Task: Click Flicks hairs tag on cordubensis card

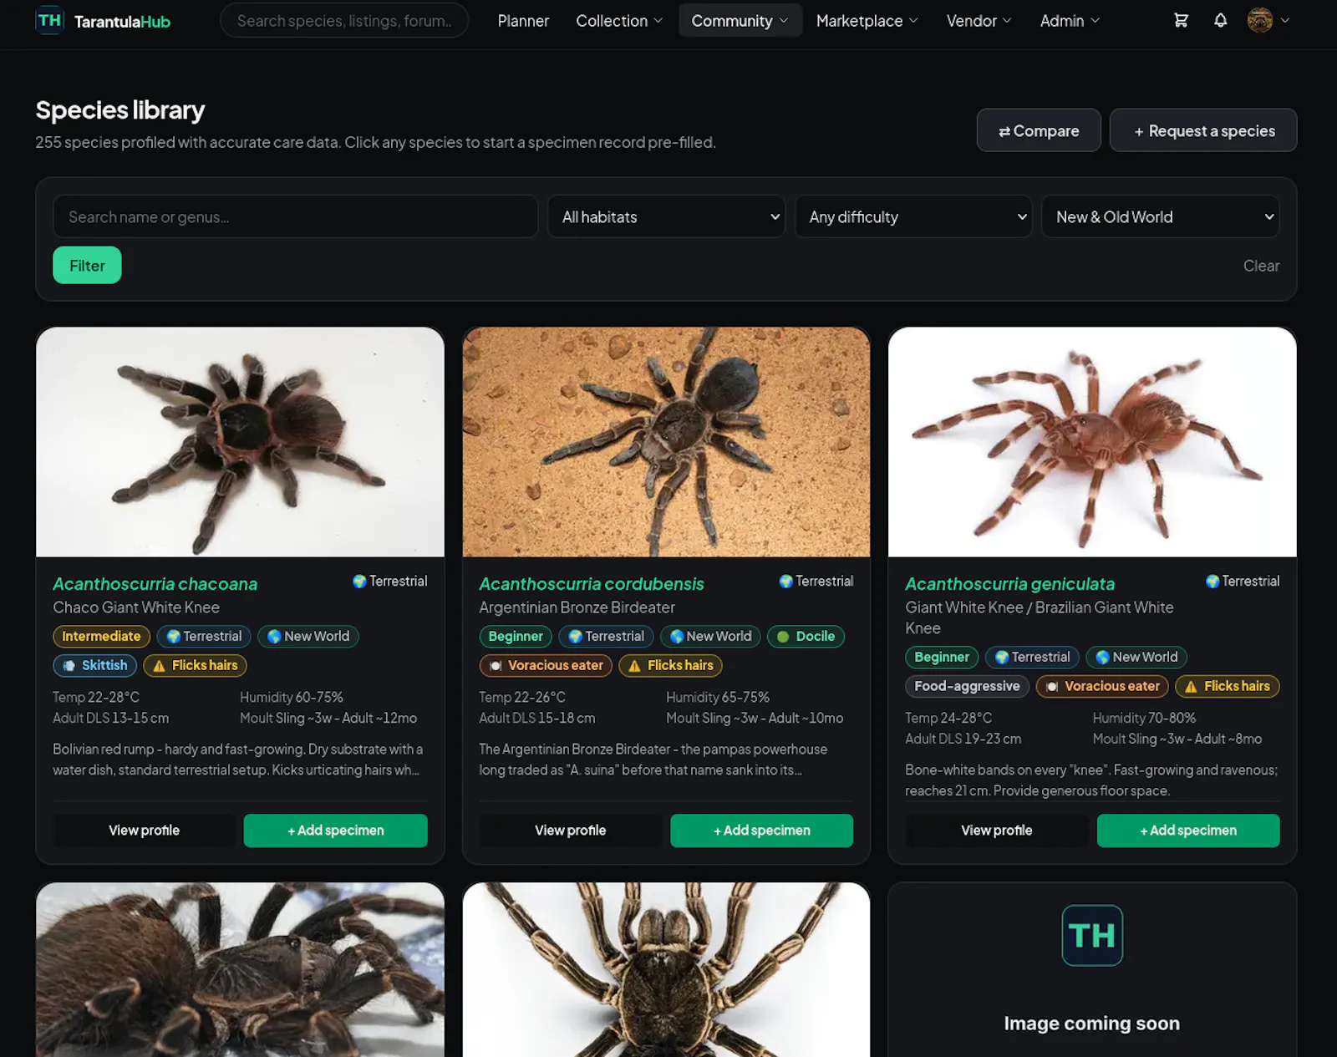Action: coord(670,665)
